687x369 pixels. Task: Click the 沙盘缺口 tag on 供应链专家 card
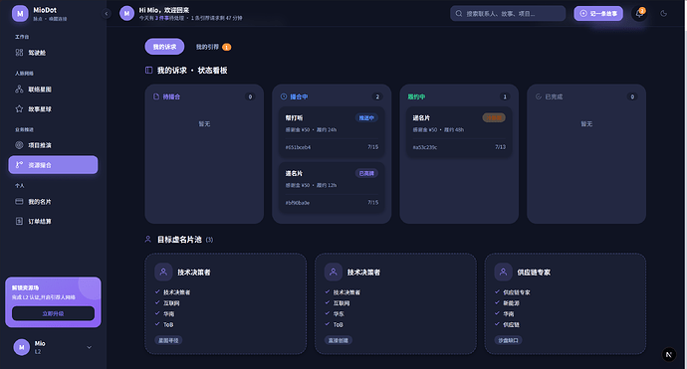coord(508,340)
